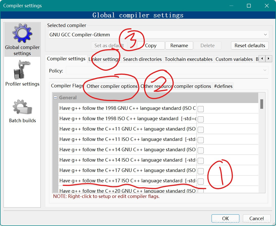276x226 pixels.
Task: Enable the C++14 ISO language standard checkbox
Action: pos(200,161)
